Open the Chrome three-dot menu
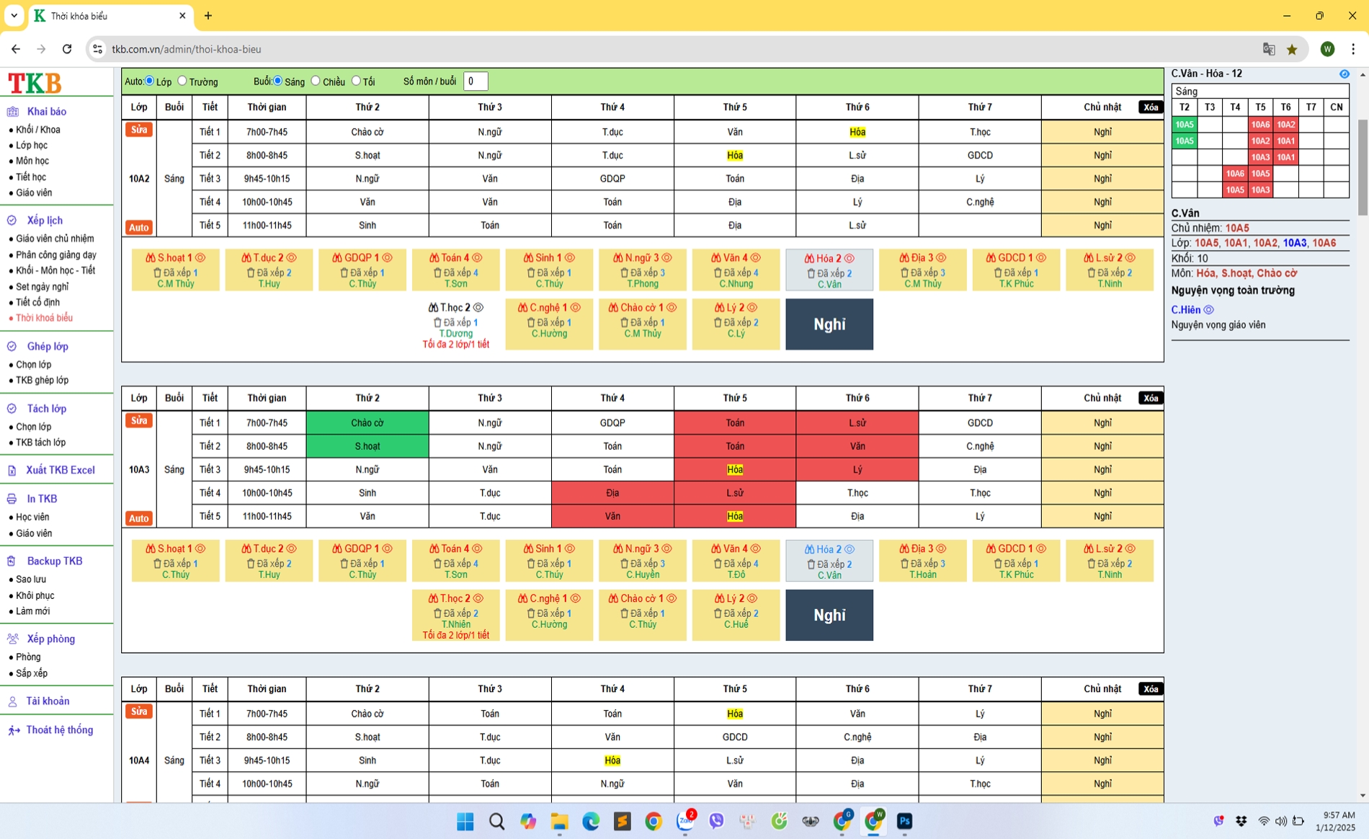 pos(1352,49)
